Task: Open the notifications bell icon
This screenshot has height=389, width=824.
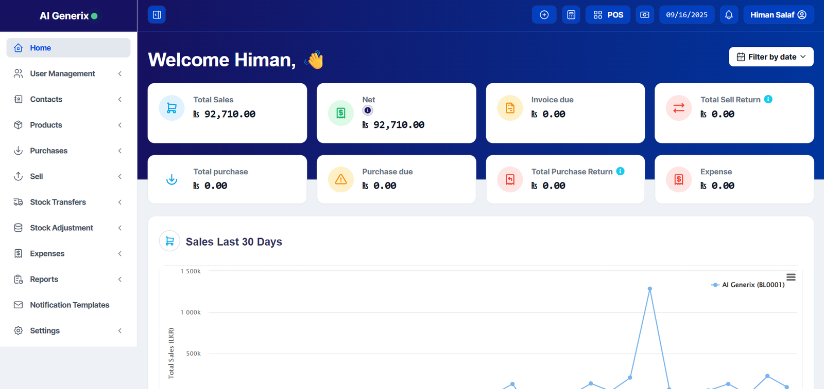Action: (x=728, y=15)
